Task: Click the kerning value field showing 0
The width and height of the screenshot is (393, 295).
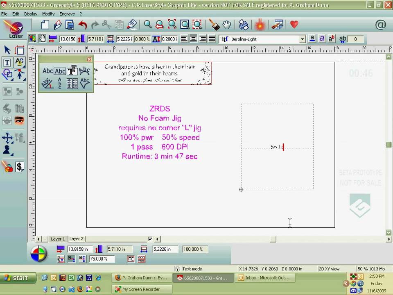Action: pyautogui.click(x=355, y=39)
